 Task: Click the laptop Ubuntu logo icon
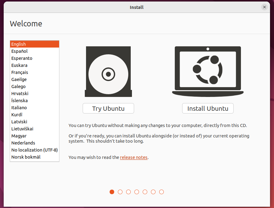[x=208, y=71]
